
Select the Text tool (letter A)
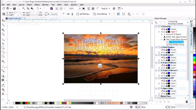(3, 61)
